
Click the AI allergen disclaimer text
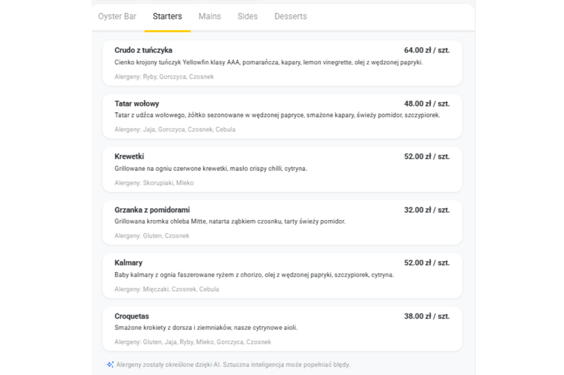[x=233, y=365]
